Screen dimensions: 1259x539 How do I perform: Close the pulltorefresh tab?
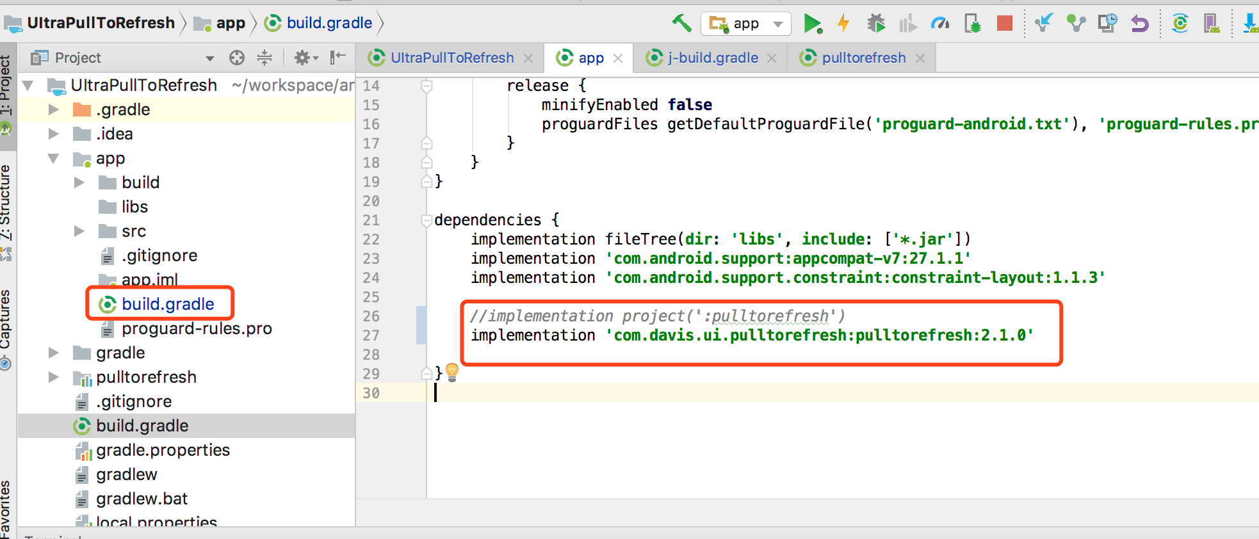tap(920, 58)
